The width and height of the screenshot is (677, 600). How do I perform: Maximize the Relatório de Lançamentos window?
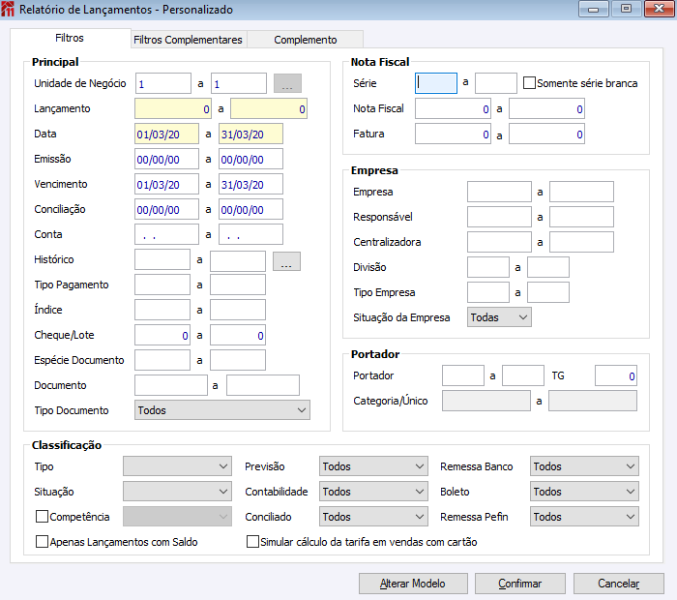(x=626, y=9)
